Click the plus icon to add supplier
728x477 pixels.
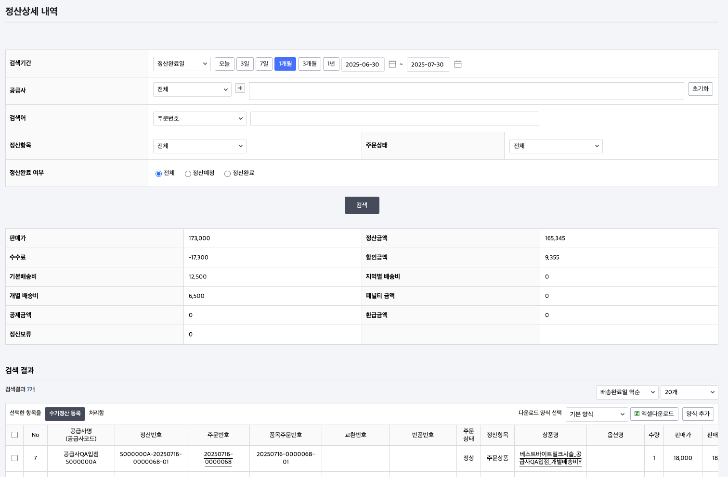240,88
